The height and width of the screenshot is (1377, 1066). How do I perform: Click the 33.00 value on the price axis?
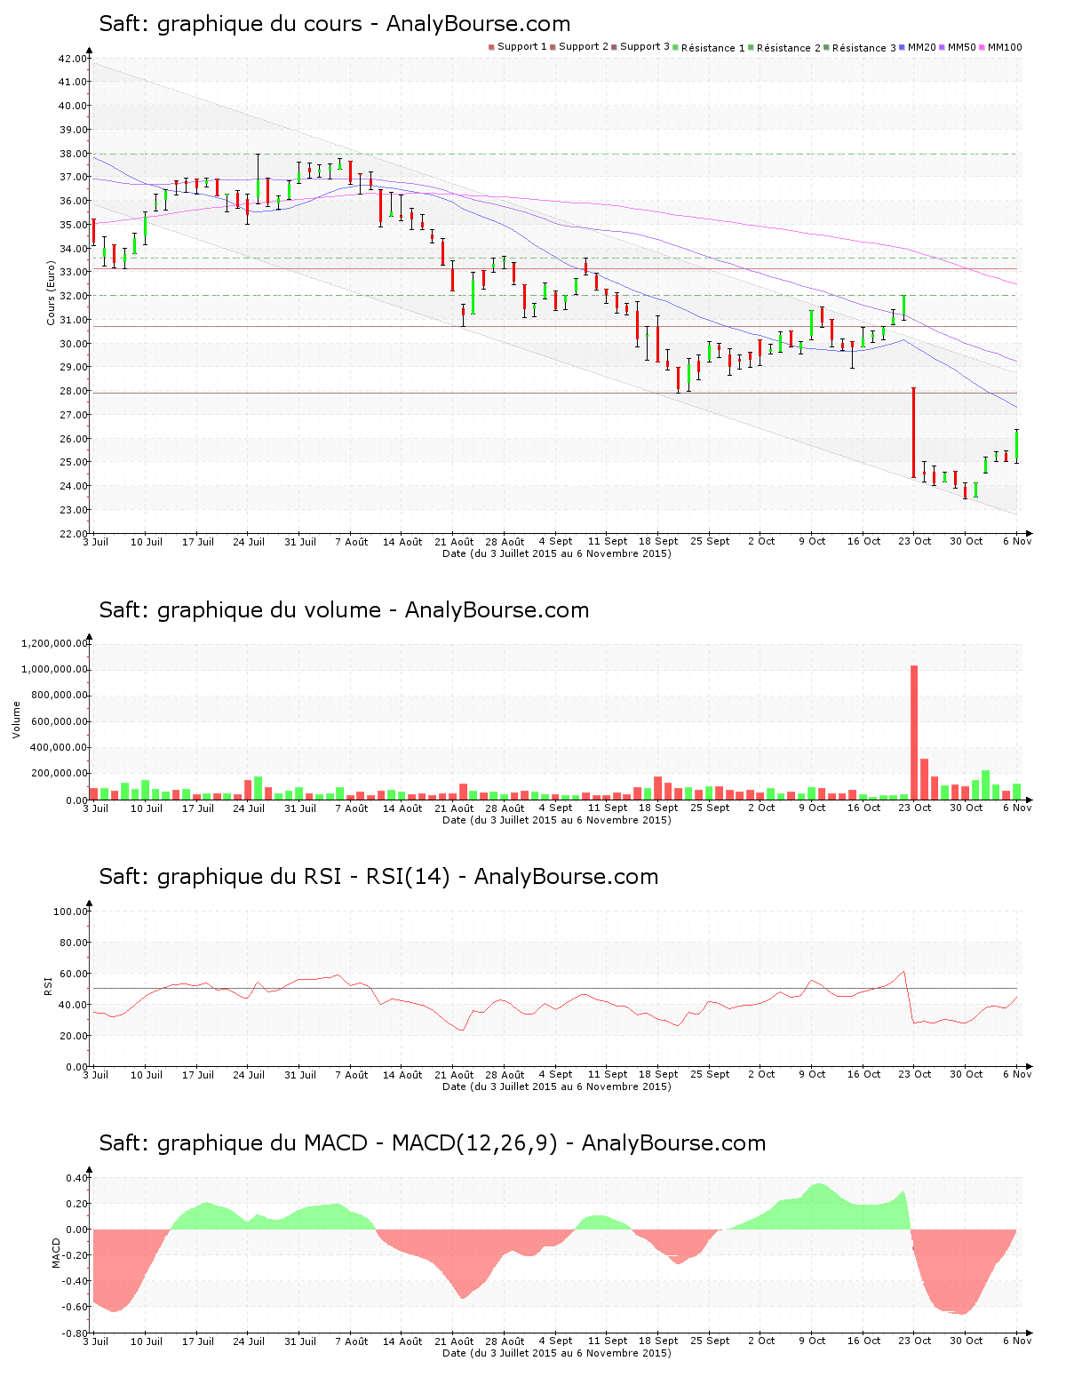coord(73,273)
